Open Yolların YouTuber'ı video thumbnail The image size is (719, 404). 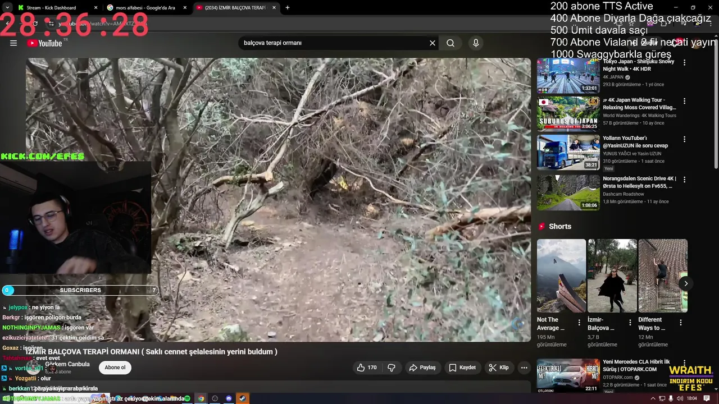coord(568,152)
